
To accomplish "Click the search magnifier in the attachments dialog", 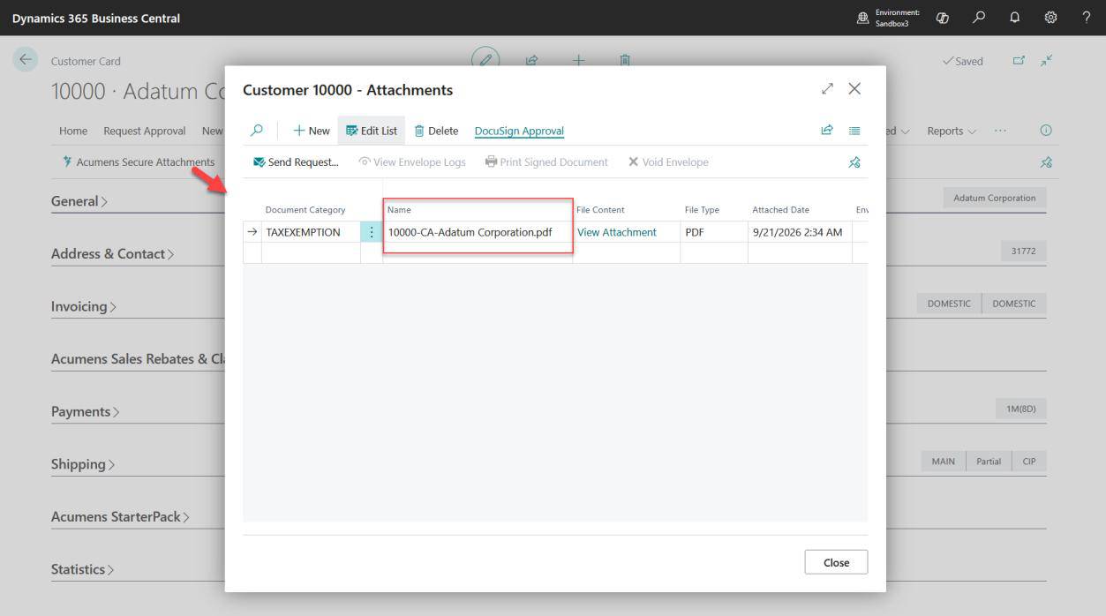I will tap(257, 131).
